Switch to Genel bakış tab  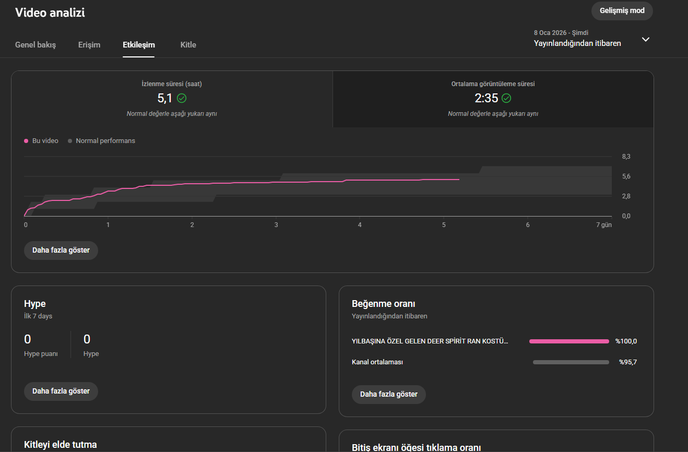(x=35, y=45)
